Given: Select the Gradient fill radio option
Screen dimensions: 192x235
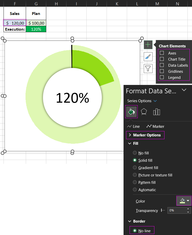Looking at the screenshot, I should pyautogui.click(x=135, y=168).
